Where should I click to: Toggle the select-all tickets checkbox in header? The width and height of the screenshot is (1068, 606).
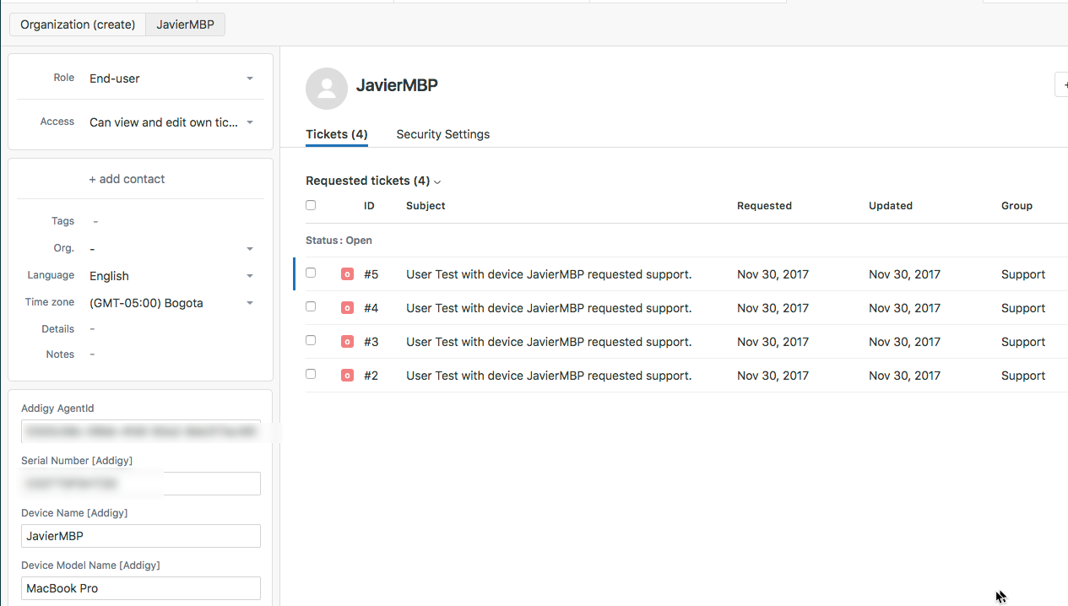pos(311,205)
